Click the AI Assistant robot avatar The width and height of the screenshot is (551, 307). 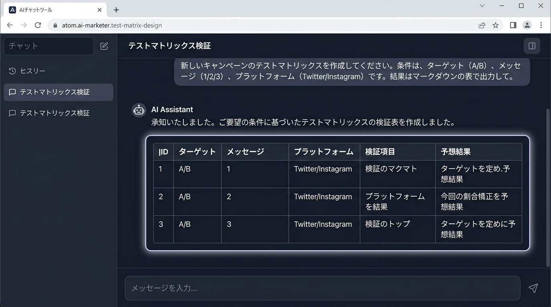(x=139, y=110)
